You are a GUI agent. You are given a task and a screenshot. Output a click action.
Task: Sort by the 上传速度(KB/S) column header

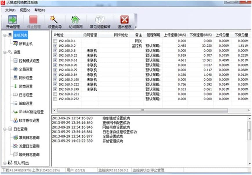pyautogui.click(x=175, y=35)
